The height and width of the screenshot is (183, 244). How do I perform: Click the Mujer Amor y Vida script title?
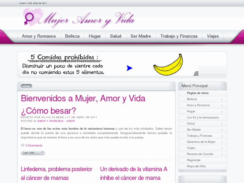87,20
